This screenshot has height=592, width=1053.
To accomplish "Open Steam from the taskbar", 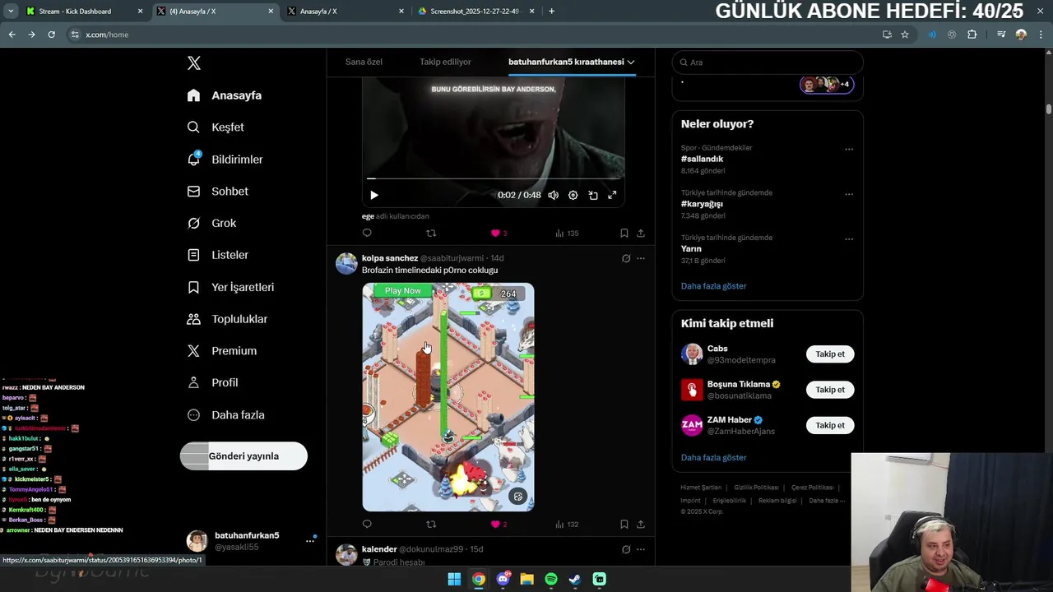I will point(575,580).
